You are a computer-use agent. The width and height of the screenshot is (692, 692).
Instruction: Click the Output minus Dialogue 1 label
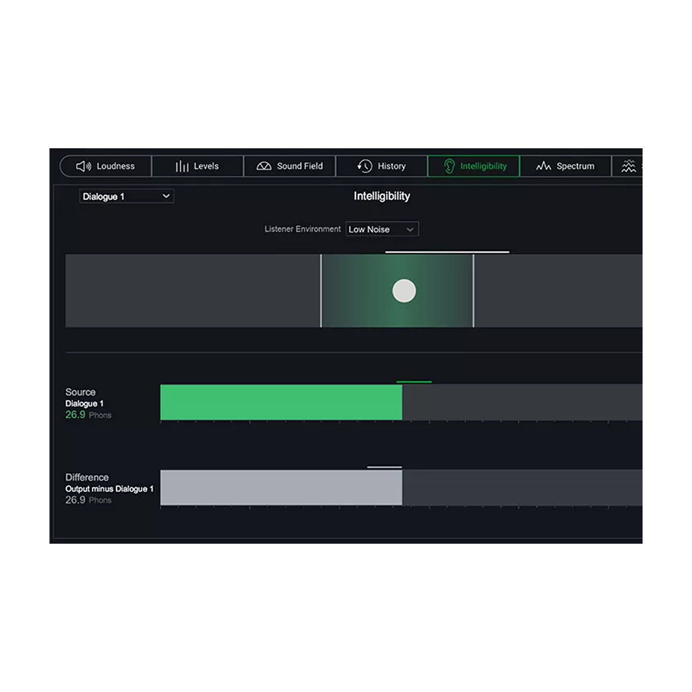(x=109, y=489)
